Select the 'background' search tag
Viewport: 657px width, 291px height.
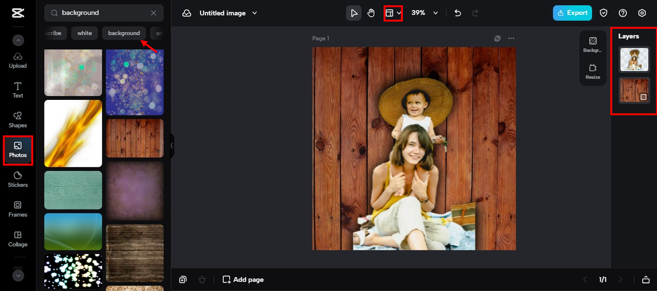124,33
